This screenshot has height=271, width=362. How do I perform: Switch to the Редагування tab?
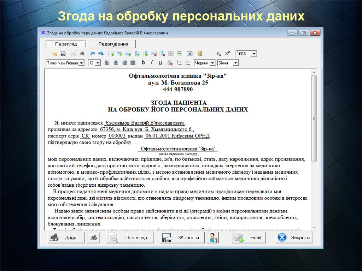point(113,44)
